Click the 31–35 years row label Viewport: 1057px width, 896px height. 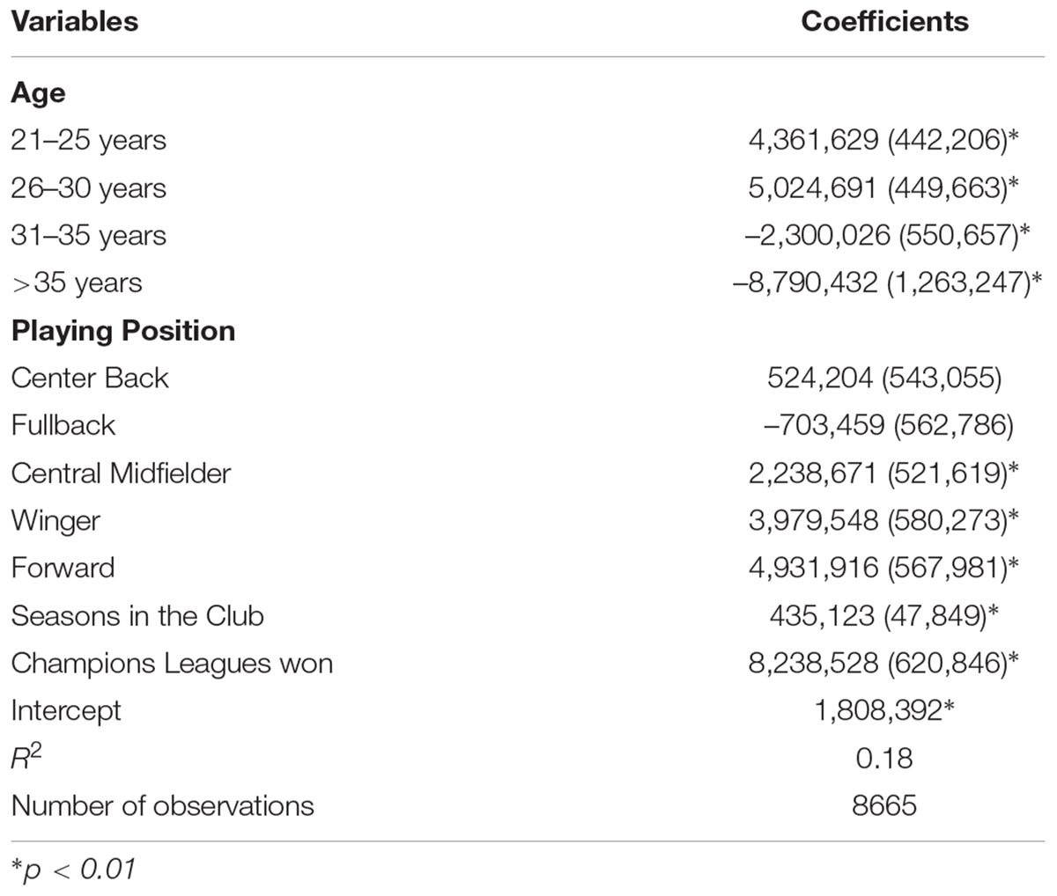click(88, 235)
